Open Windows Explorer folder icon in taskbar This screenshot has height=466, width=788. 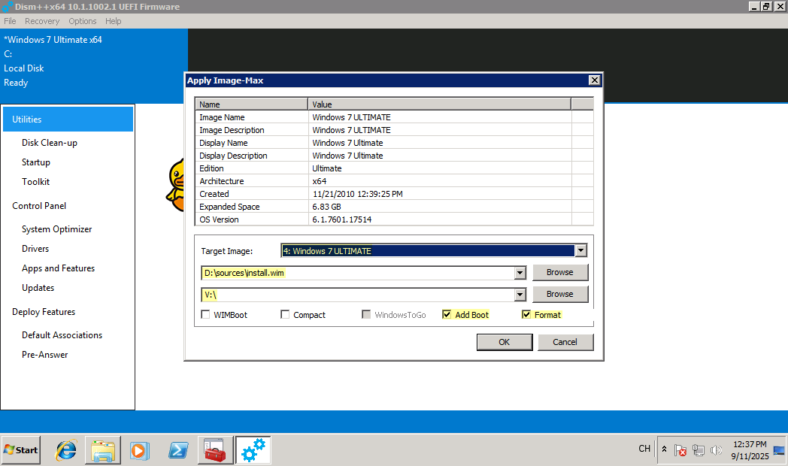click(x=103, y=450)
